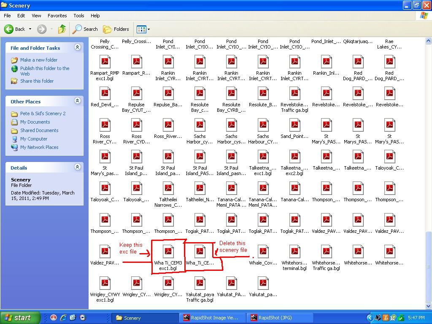Open My Network Places link
This screenshot has width=432, height=324.
[x=39, y=147]
